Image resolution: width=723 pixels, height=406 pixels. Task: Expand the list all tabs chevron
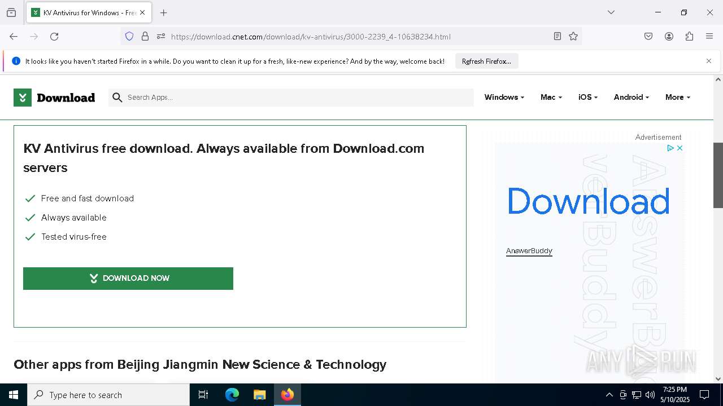pos(611,12)
